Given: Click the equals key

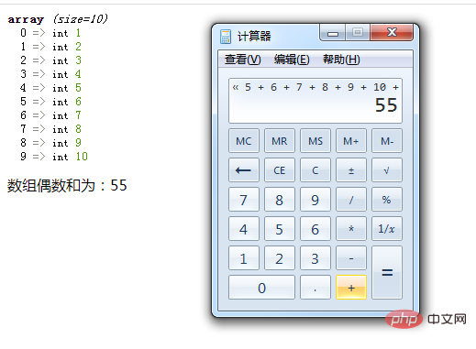Looking at the screenshot, I should point(387,273).
